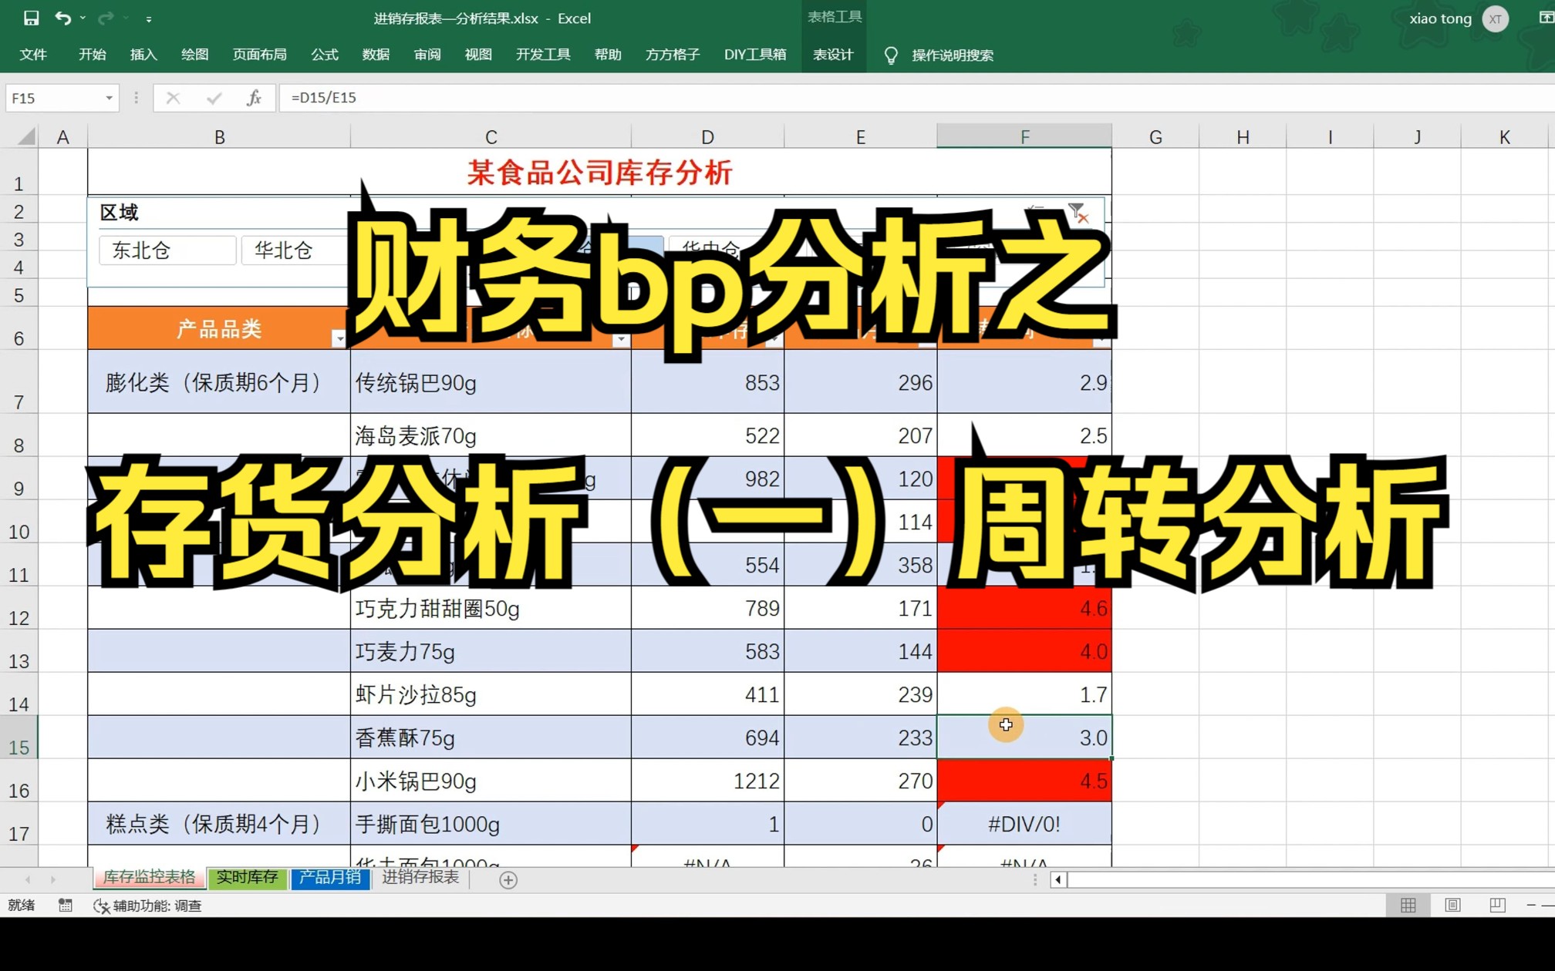Screen dimensions: 1555x971
Task: Expand the Name Box dropdown arrow
Action: point(109,98)
